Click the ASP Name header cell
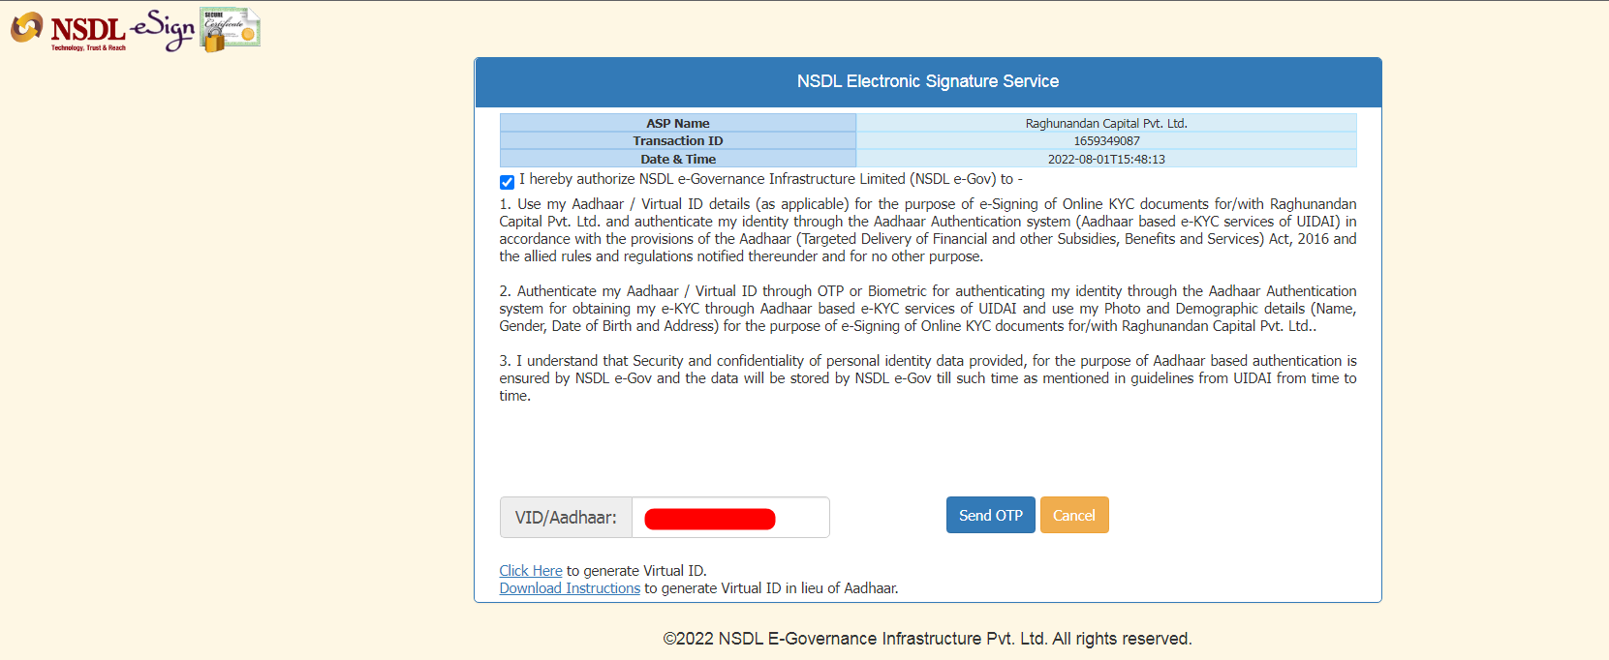Image resolution: width=1609 pixels, height=660 pixels. [678, 123]
